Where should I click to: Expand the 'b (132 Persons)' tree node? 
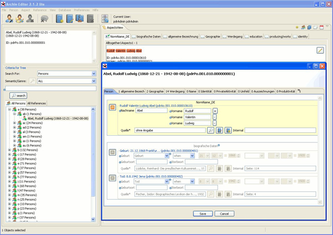click(9, 150)
